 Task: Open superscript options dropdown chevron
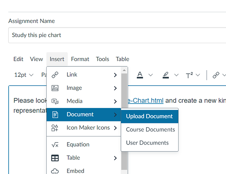198,75
